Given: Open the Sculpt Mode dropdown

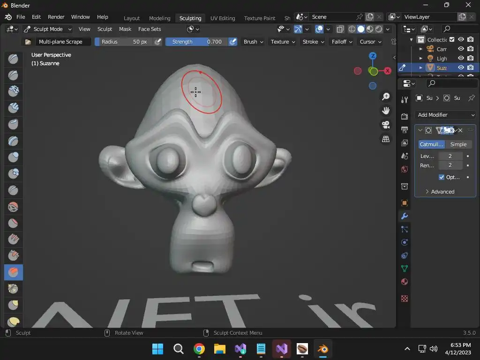Looking at the screenshot, I should coord(48,29).
